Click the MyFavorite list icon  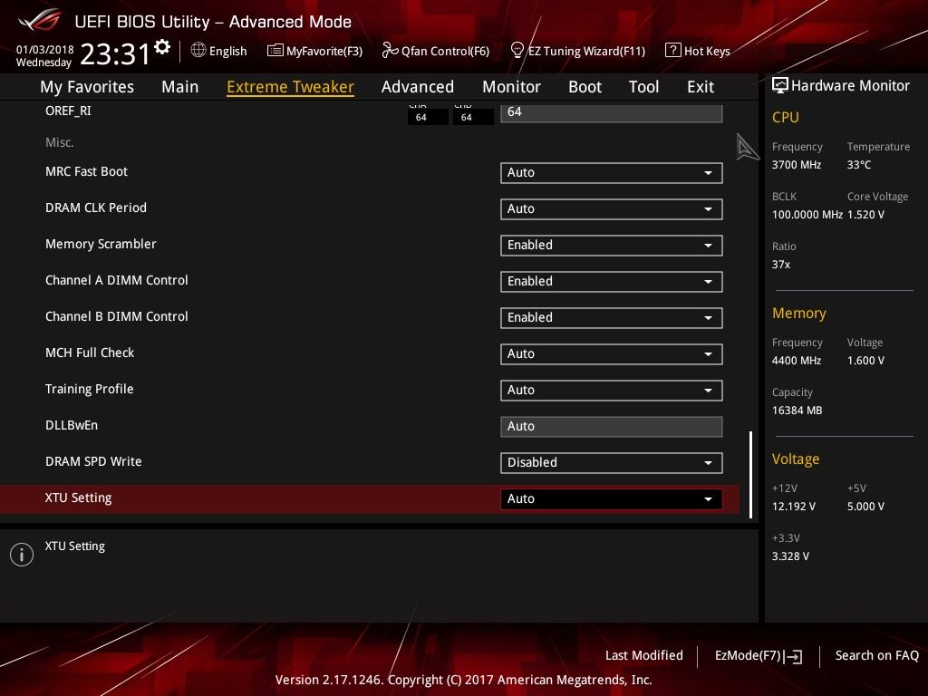[275, 51]
